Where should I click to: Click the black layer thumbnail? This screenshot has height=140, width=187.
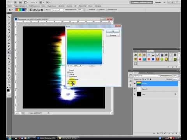pyautogui.click(x=139, y=94)
